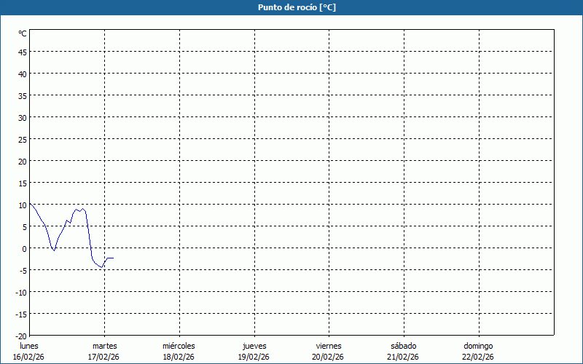This screenshot has width=583, height=364.
Task: Click the date 22/02/26
Action: pos(478,357)
